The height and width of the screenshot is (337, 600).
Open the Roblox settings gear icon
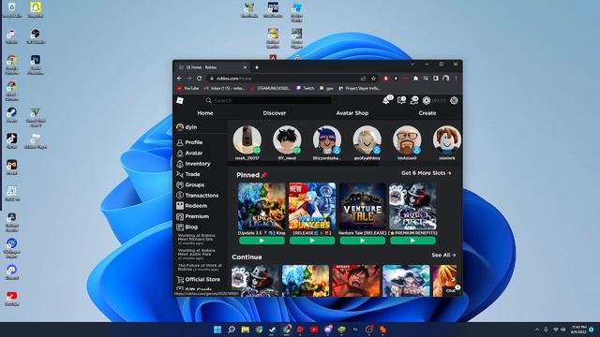click(x=454, y=100)
